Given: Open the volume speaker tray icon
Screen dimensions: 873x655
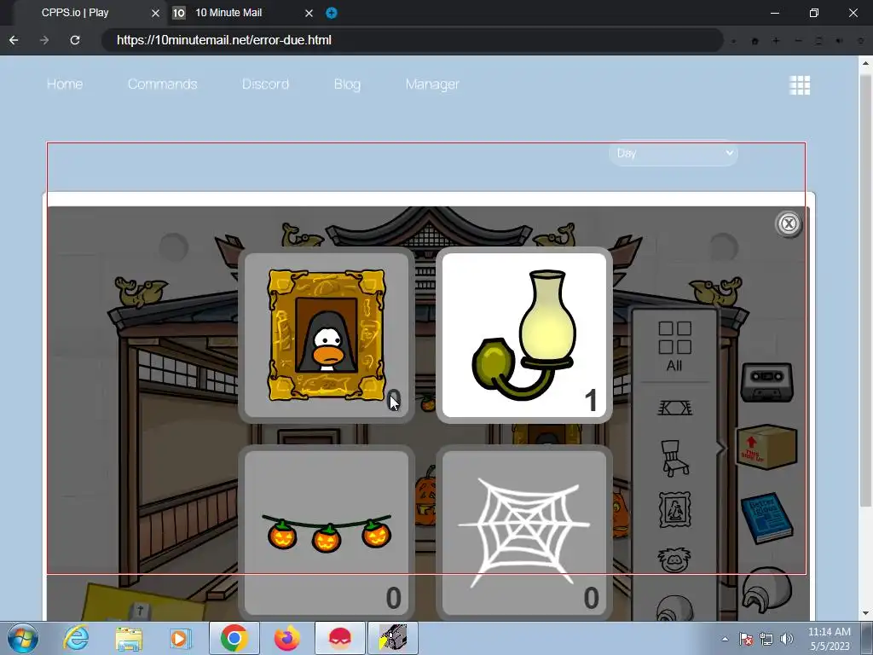Looking at the screenshot, I should coord(787,639).
